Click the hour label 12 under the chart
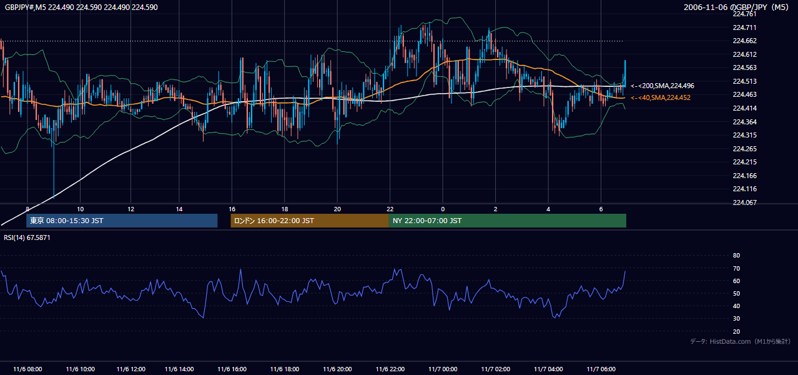The image size is (798, 375). pos(131,209)
